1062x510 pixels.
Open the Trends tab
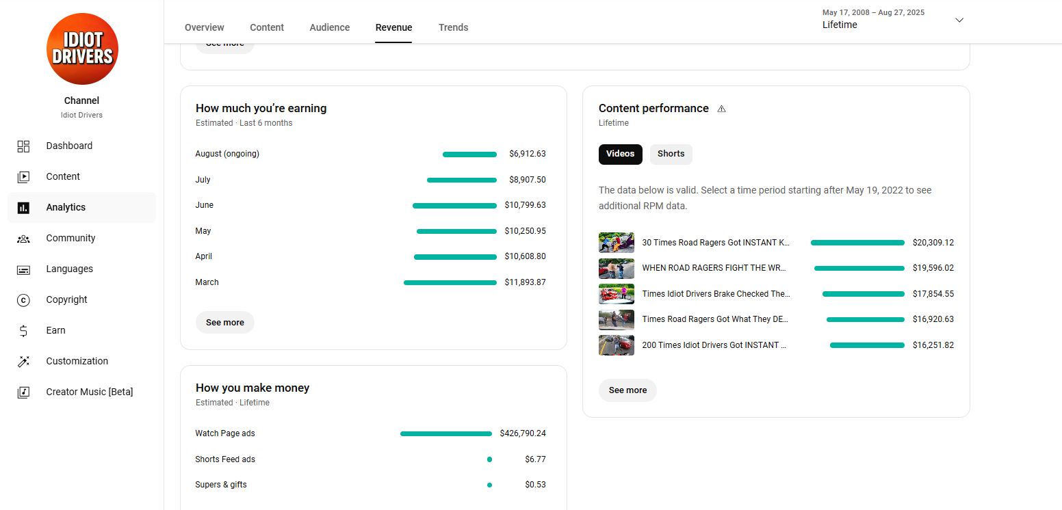453,27
